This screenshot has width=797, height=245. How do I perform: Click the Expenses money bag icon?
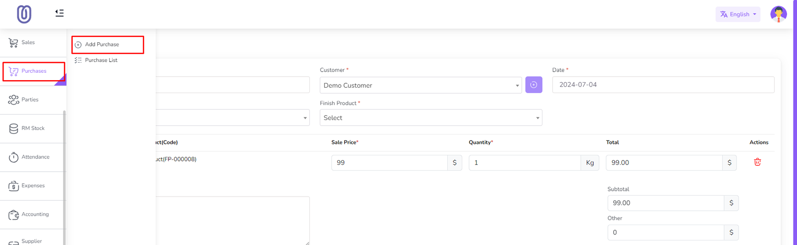[x=13, y=186]
